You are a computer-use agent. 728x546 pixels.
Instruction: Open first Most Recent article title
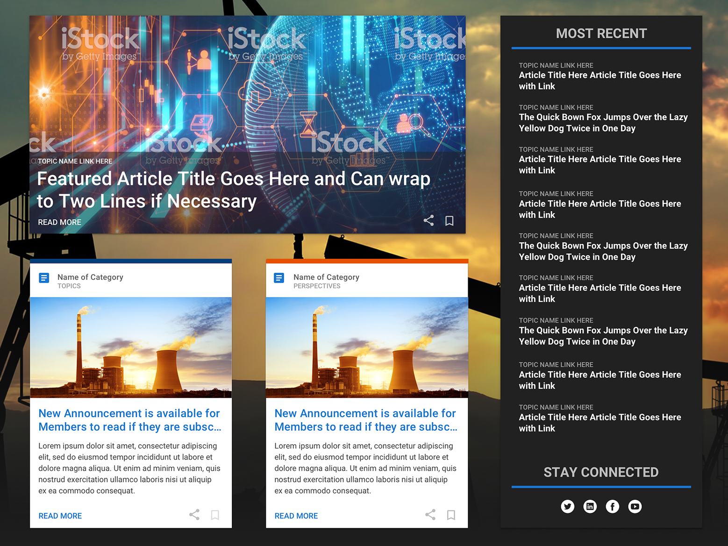[600, 81]
